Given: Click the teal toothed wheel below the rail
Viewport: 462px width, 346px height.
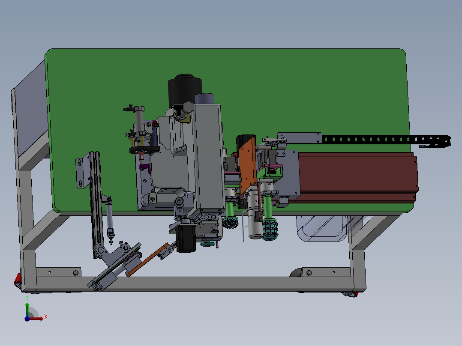Looking at the screenshot, I should coord(270,230).
